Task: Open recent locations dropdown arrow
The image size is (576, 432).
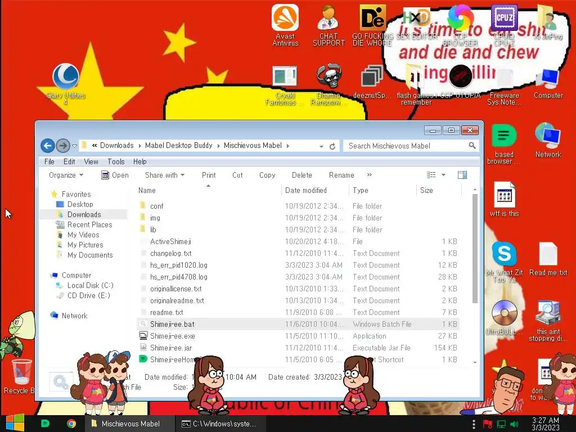Action: point(74,146)
